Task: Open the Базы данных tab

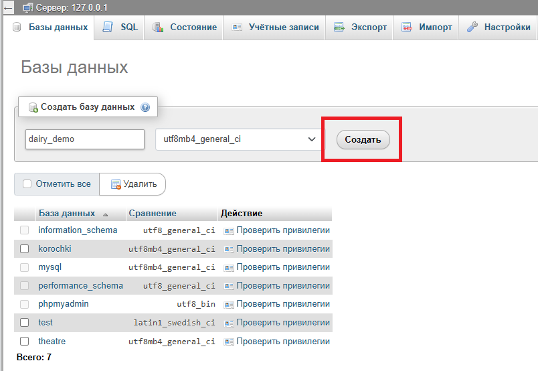Action: point(51,27)
